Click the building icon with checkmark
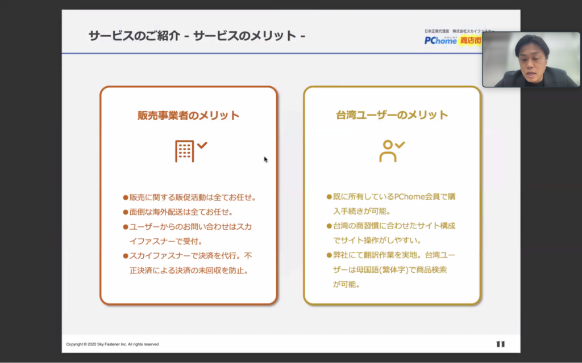 pyautogui.click(x=190, y=151)
